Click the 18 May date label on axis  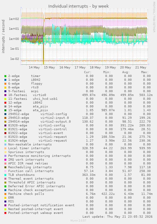pos(95,67)
